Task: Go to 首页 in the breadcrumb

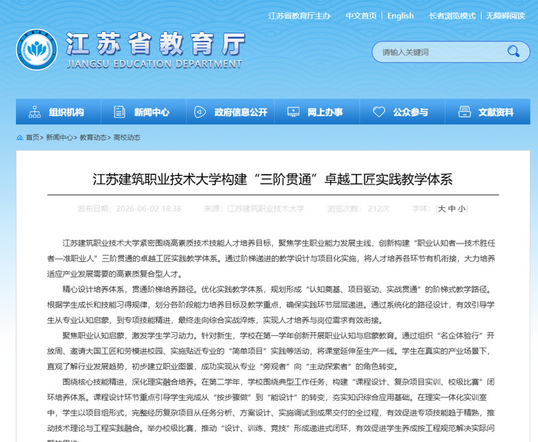Action: (x=32, y=137)
